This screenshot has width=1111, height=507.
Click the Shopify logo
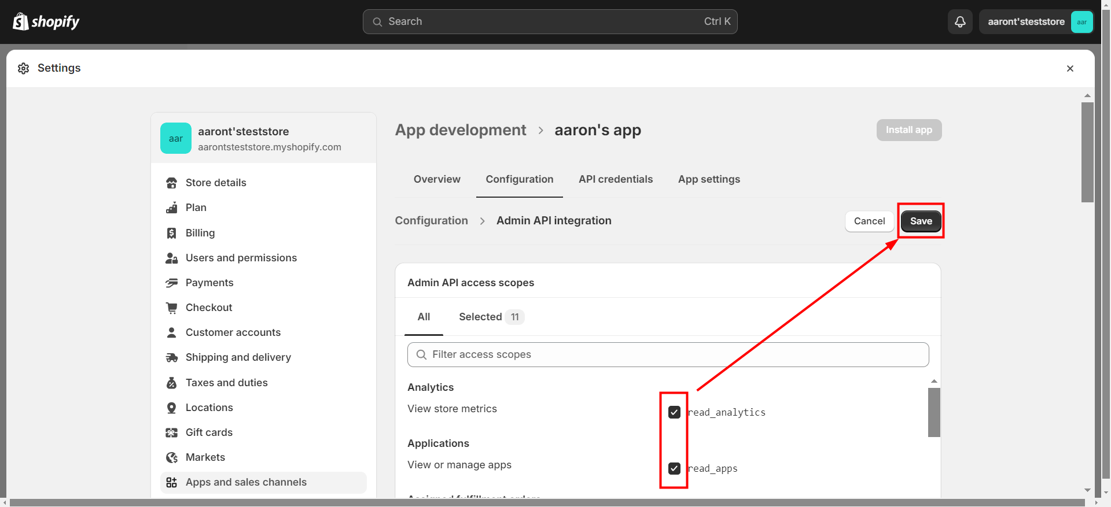coord(46,21)
